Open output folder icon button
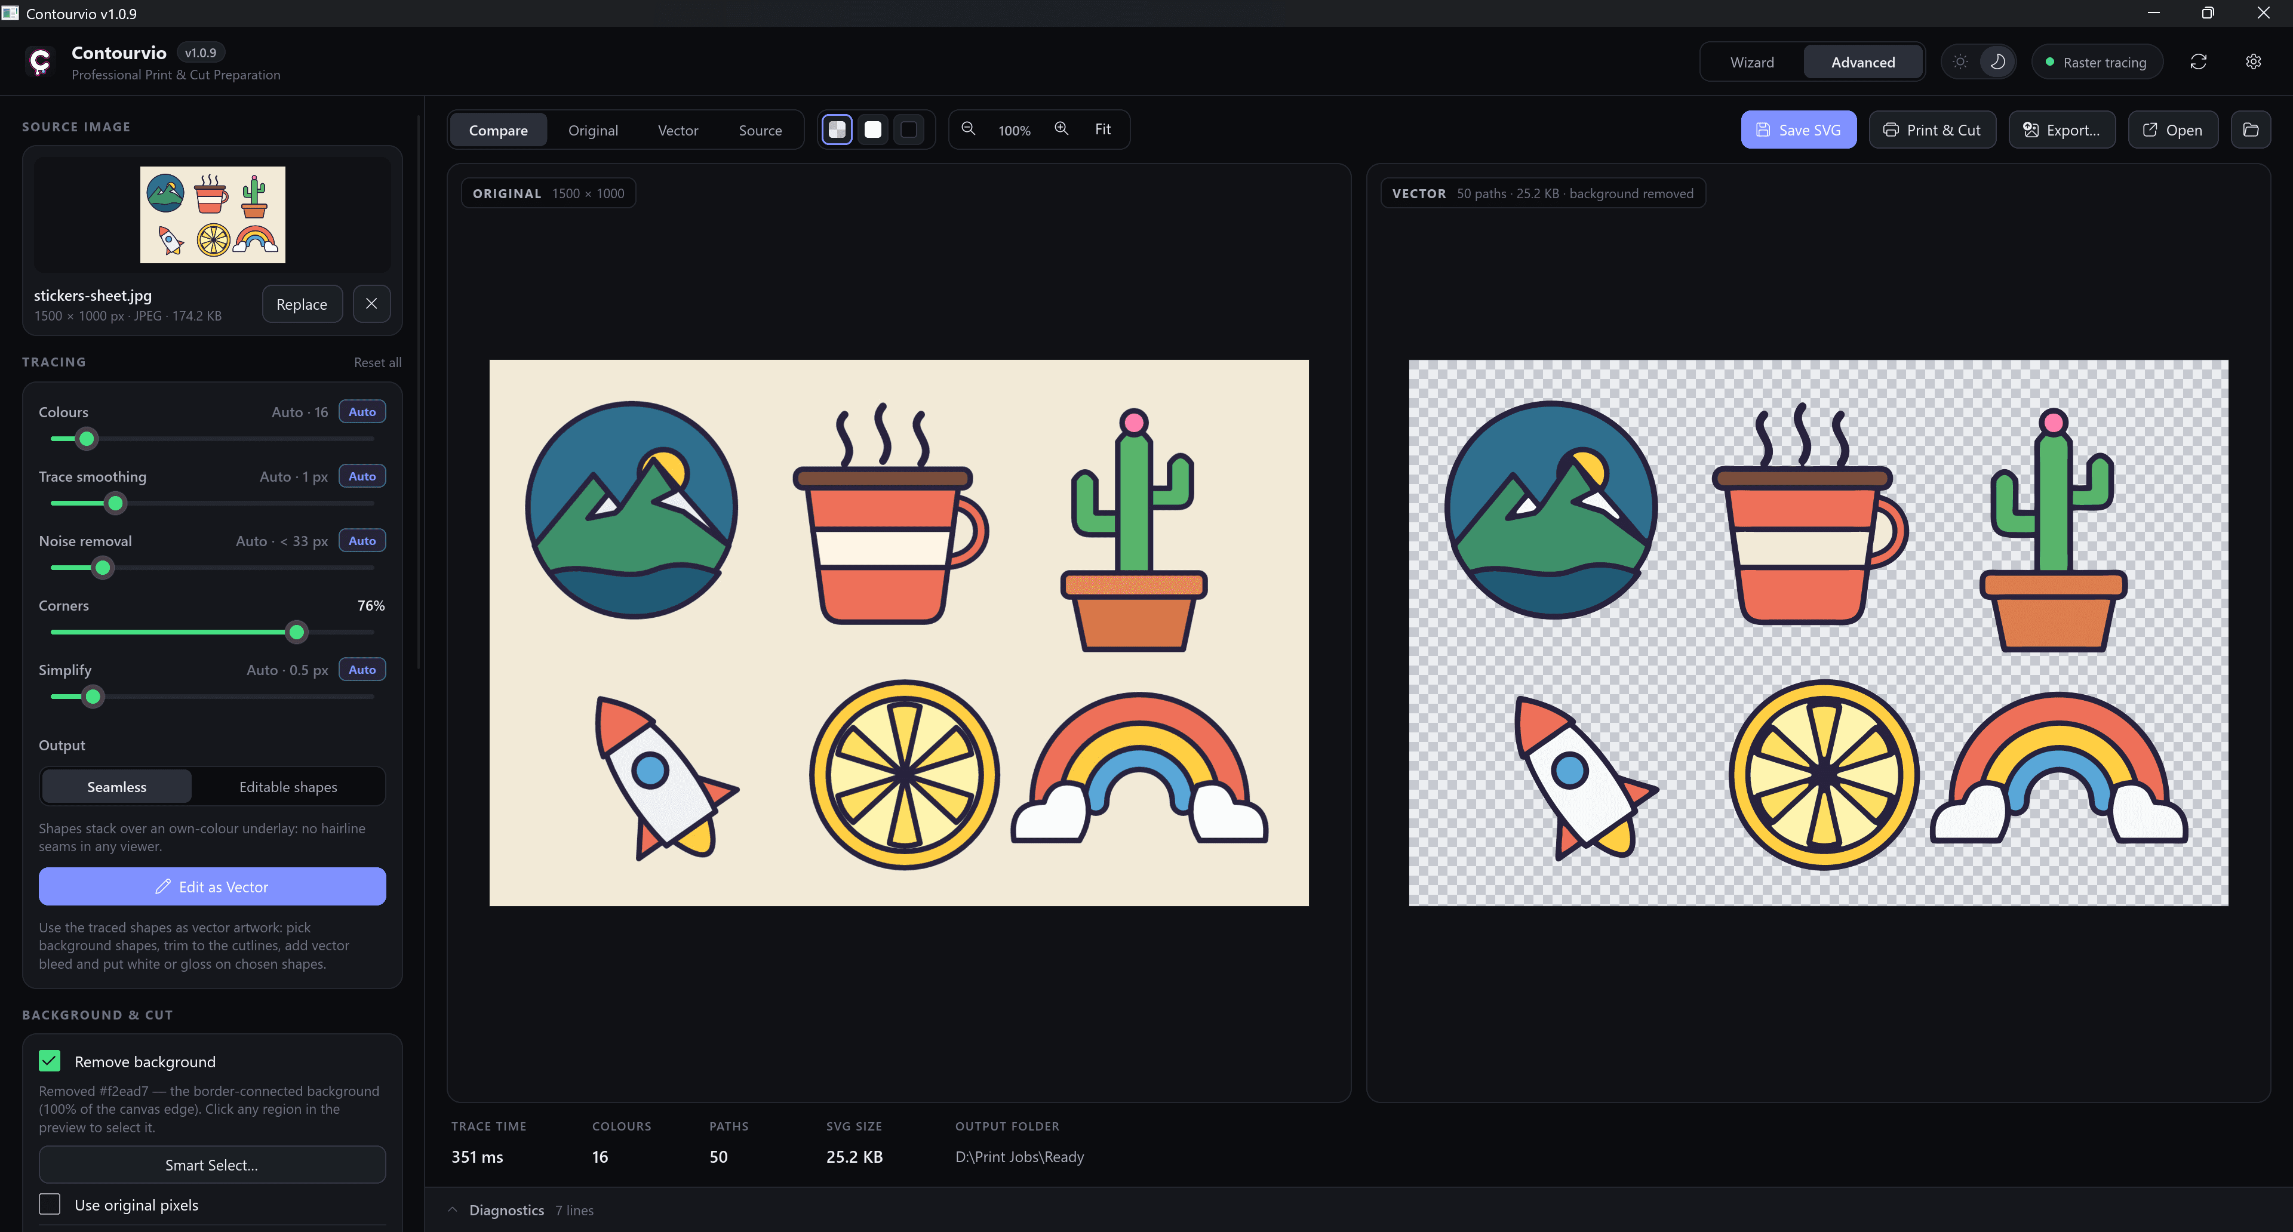2293x1232 pixels. [x=2250, y=130]
